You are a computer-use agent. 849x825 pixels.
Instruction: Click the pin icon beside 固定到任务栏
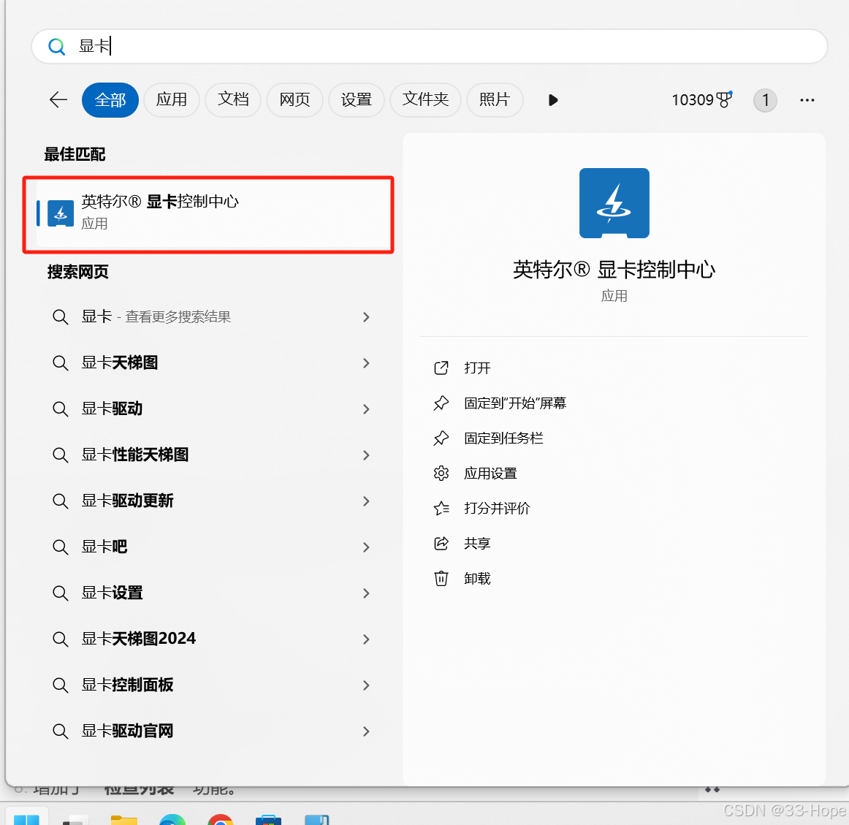[441, 438]
